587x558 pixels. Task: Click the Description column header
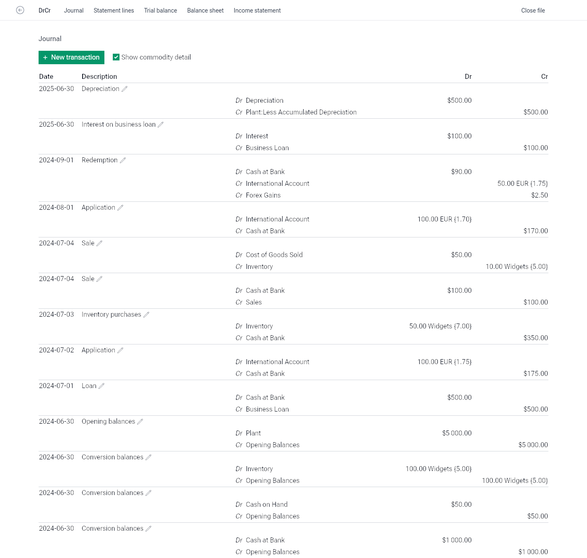tap(99, 76)
